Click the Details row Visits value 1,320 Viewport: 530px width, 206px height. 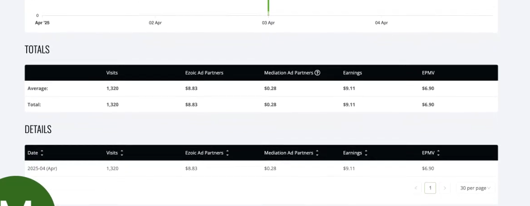click(112, 169)
